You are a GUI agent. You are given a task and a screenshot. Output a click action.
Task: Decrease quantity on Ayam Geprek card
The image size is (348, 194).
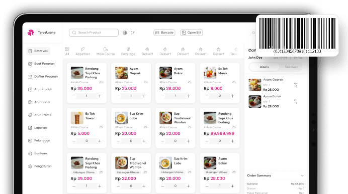coord(118,96)
